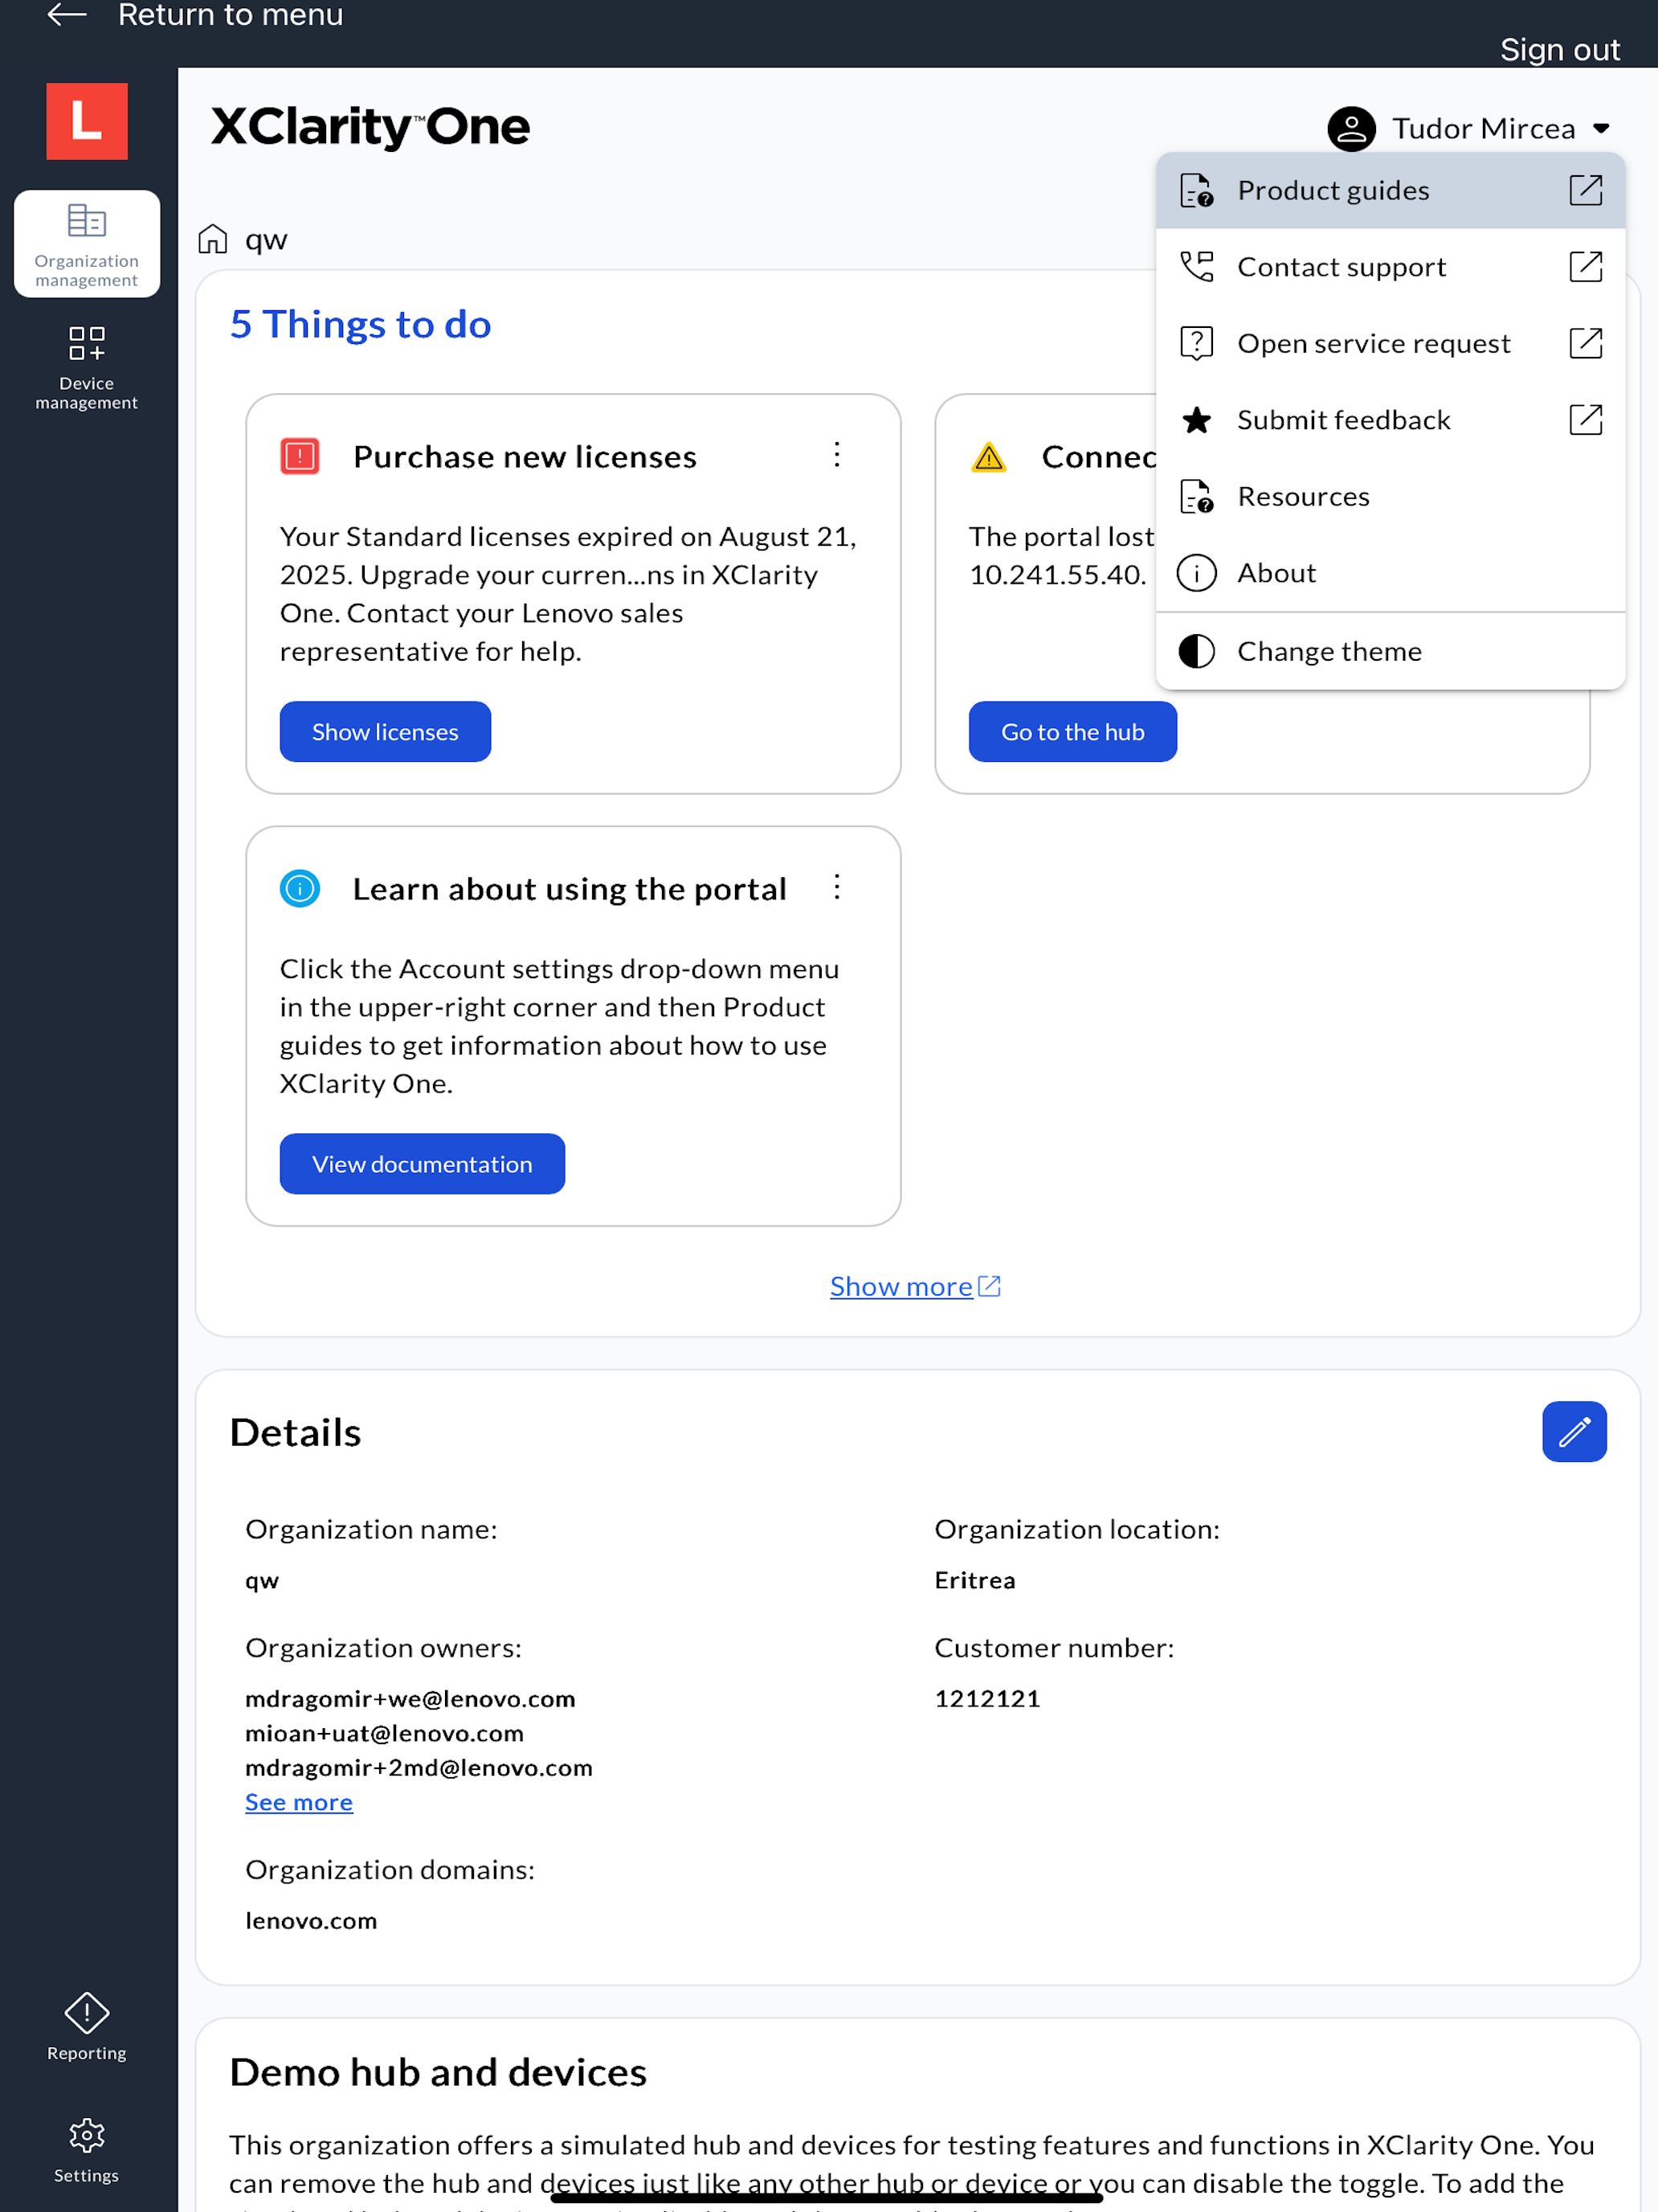The height and width of the screenshot is (2212, 1658).
Task: Open Device management in the sidebar
Action: tap(87, 367)
